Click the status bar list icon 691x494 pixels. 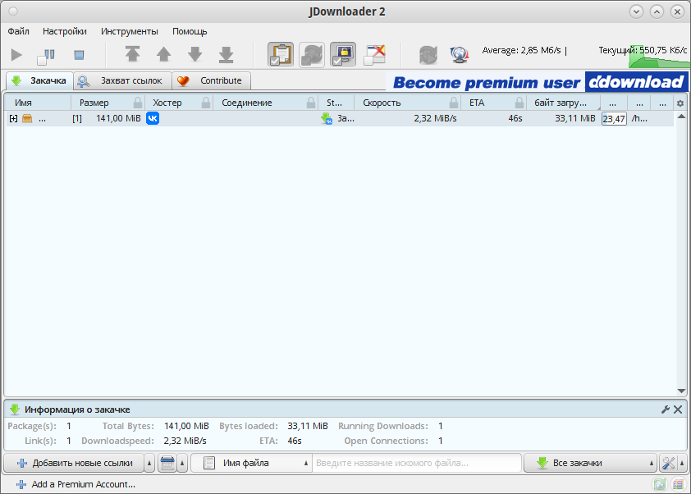pos(678,484)
